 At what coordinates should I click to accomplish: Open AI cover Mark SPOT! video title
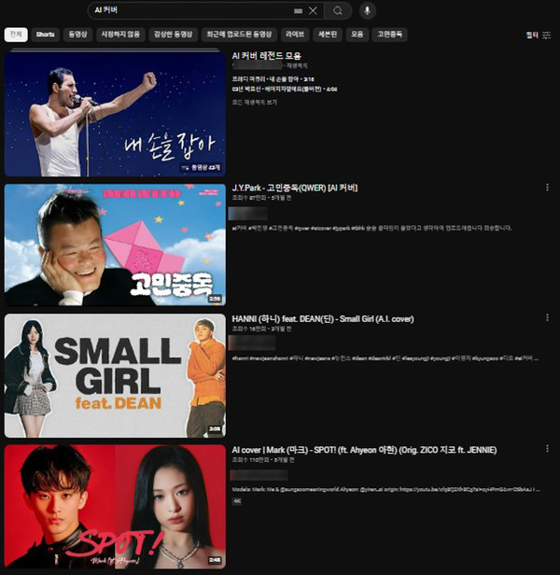point(364,450)
